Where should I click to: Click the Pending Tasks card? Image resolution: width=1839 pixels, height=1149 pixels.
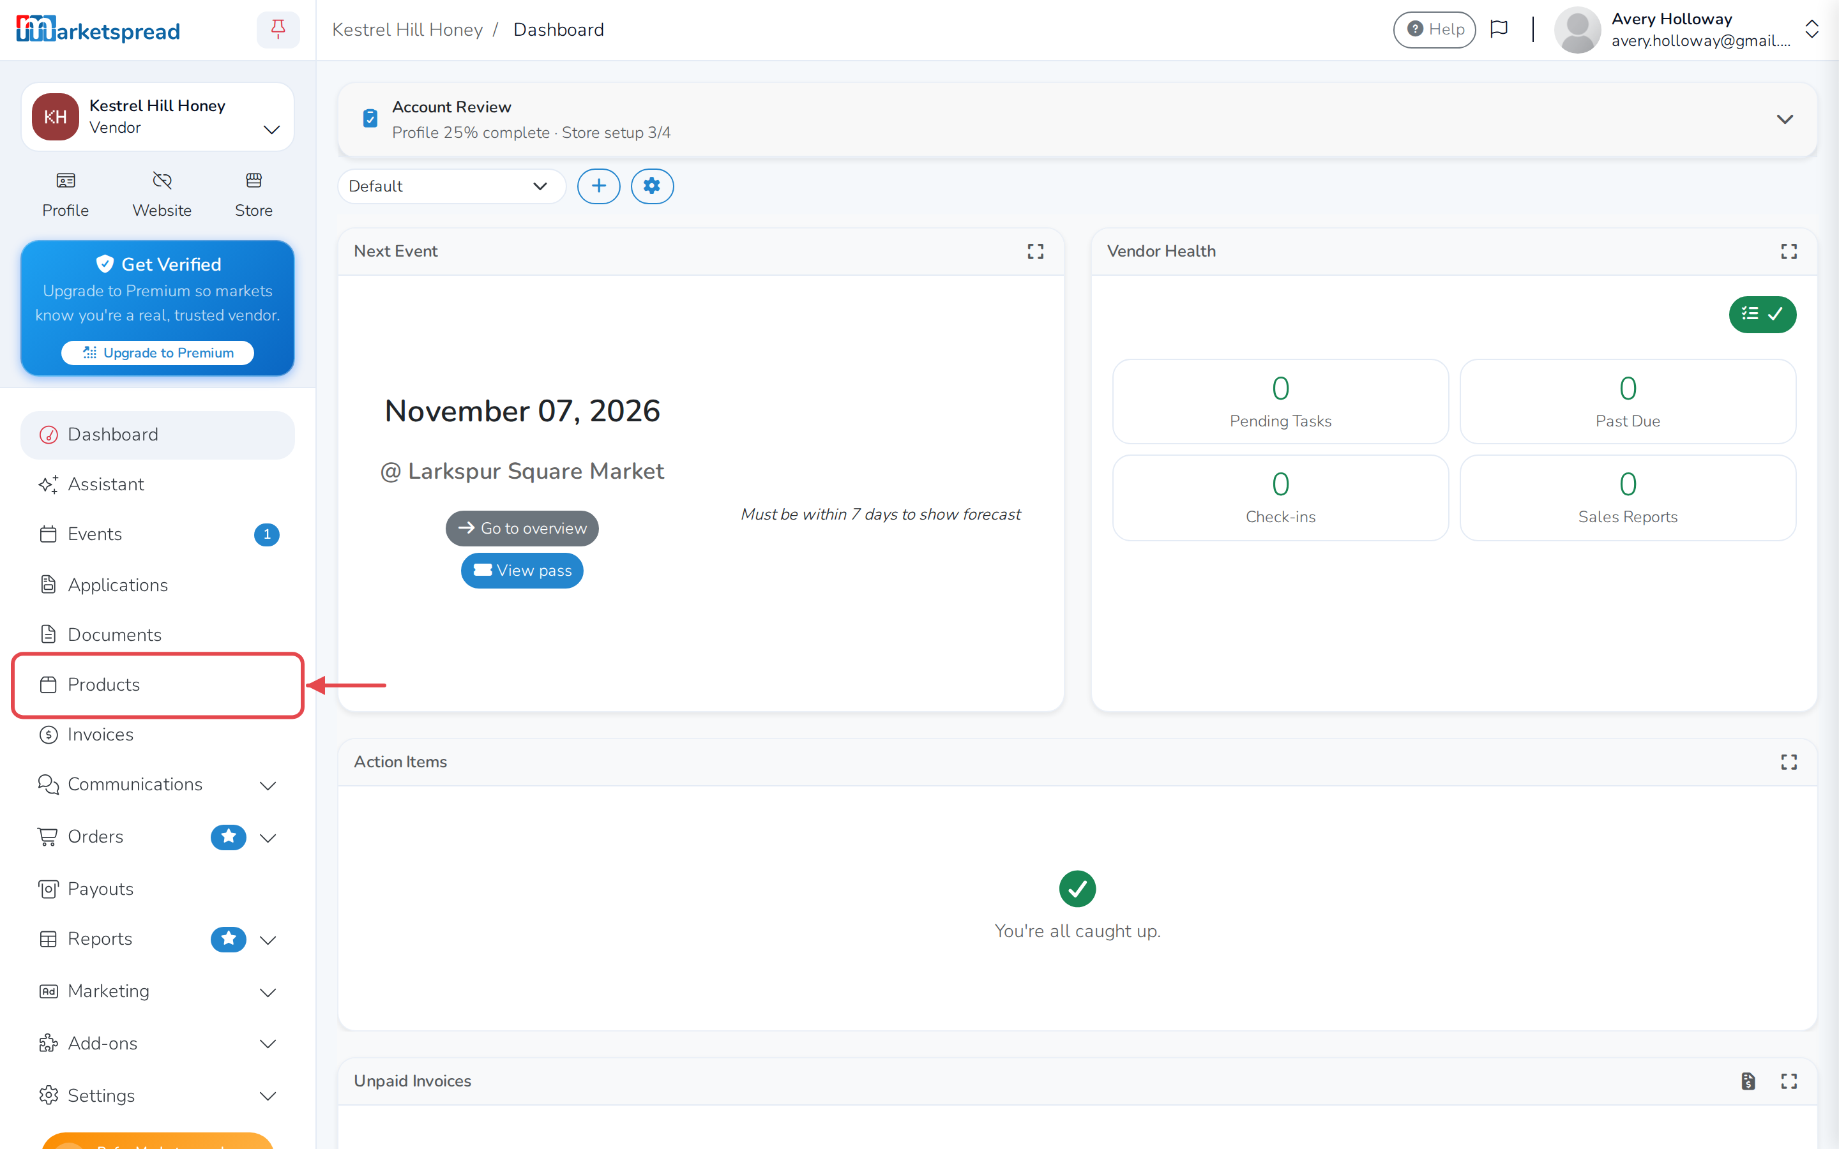(x=1280, y=402)
